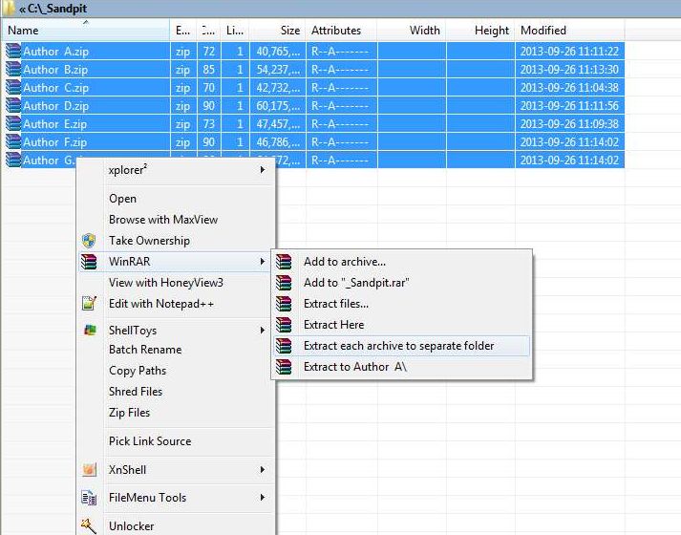
Task: Click the Author F.zip file icon
Action: tap(13, 142)
